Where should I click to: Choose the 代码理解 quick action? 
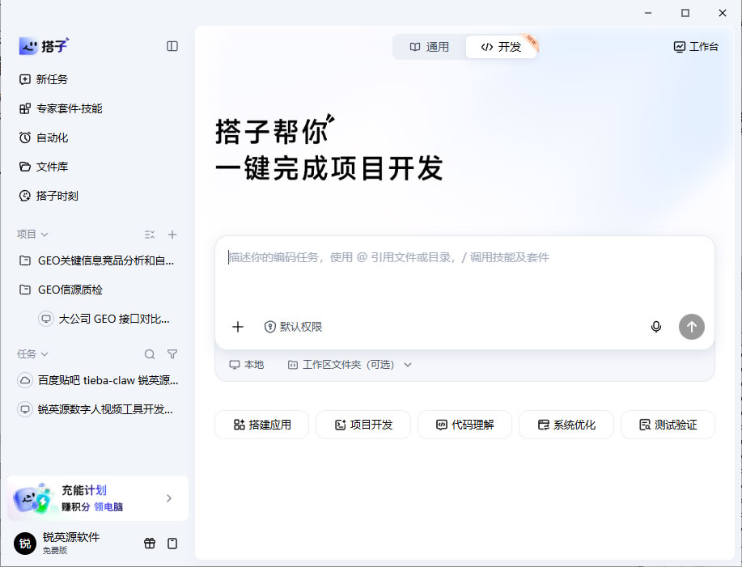click(x=464, y=425)
